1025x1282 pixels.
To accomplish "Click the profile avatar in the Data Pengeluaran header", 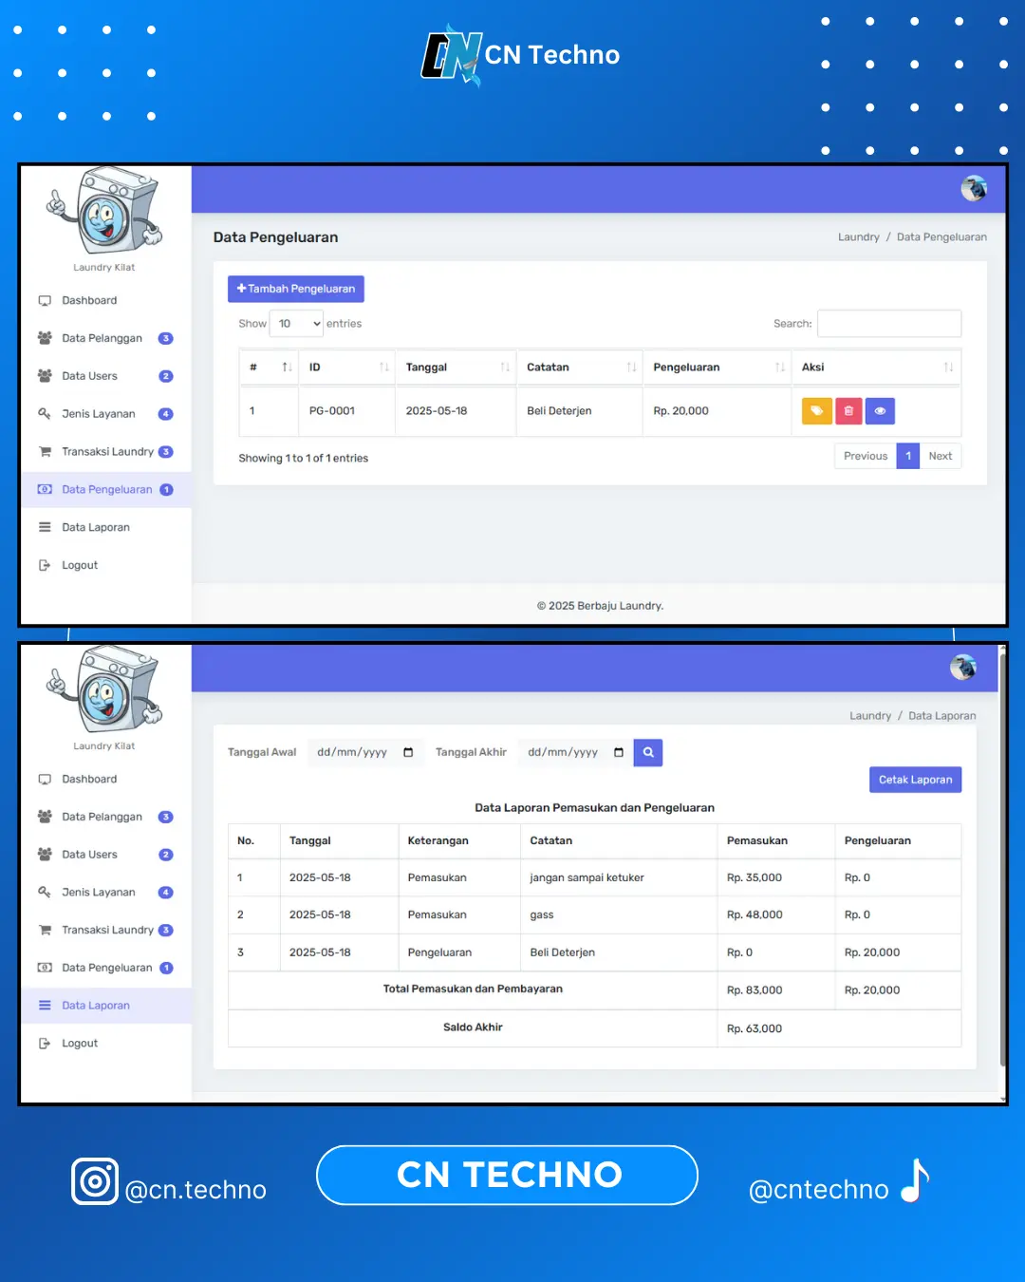I will [x=973, y=189].
